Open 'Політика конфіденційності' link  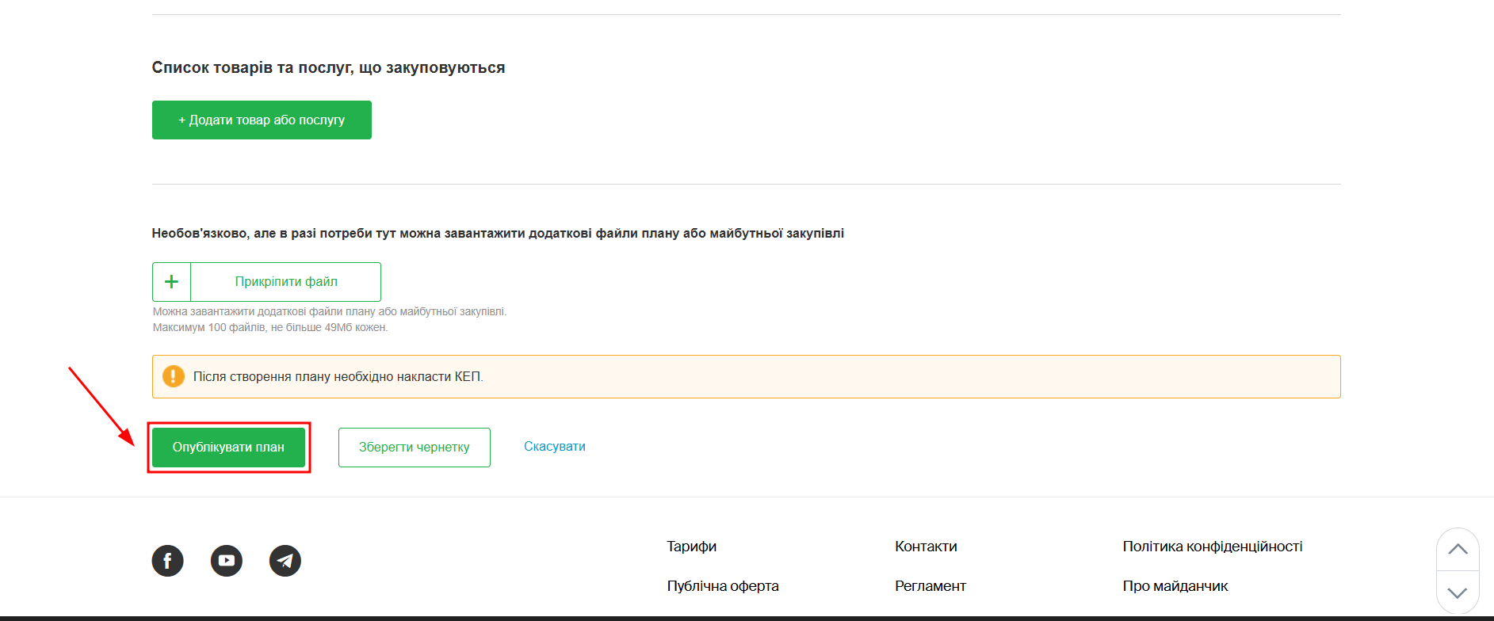[x=1212, y=547]
